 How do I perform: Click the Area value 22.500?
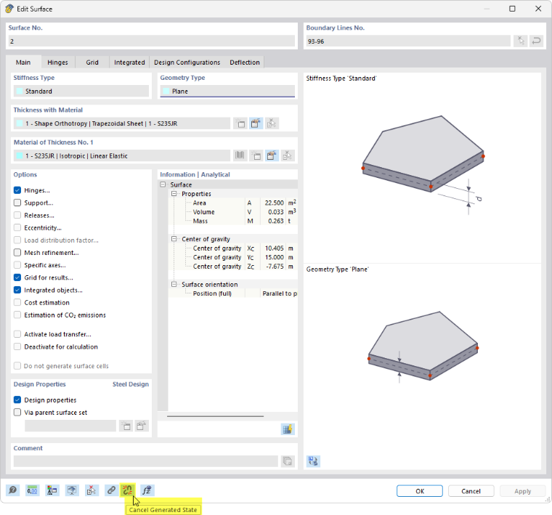pyautogui.click(x=275, y=203)
